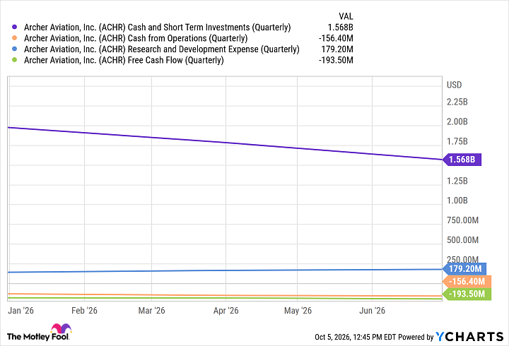The height and width of the screenshot is (346, 509).
Task: Click the 2.25B y-axis label
Action: point(457,102)
